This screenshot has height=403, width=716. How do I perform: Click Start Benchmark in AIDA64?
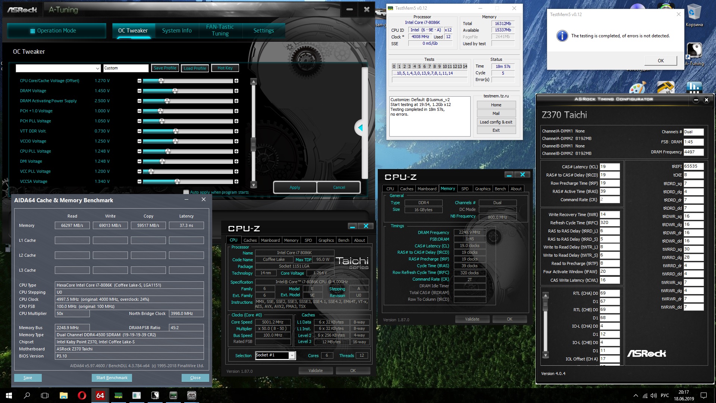click(112, 378)
